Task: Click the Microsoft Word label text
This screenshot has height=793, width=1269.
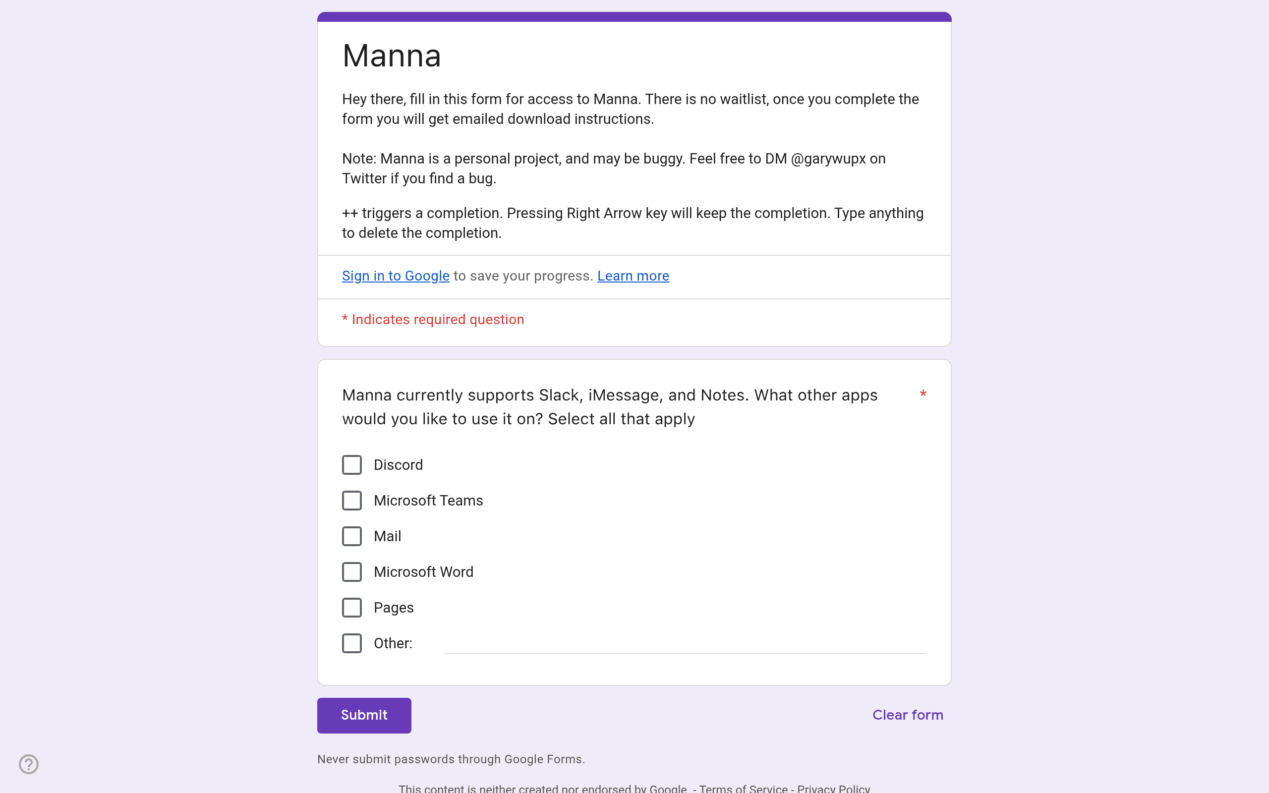Action: pyautogui.click(x=424, y=571)
